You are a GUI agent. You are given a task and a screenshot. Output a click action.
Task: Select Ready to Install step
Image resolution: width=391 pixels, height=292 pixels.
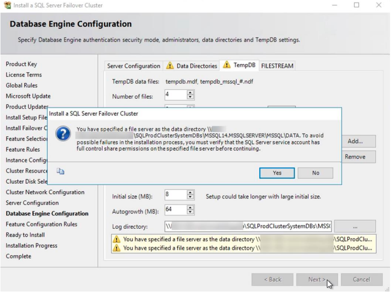point(25,235)
